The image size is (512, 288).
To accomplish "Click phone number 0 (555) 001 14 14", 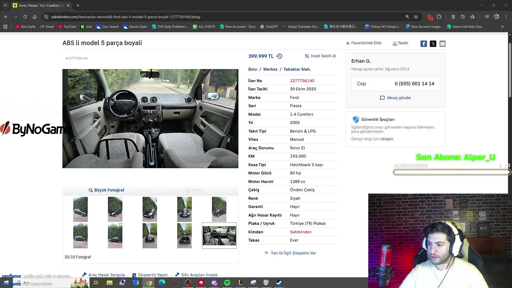I will tap(414, 84).
